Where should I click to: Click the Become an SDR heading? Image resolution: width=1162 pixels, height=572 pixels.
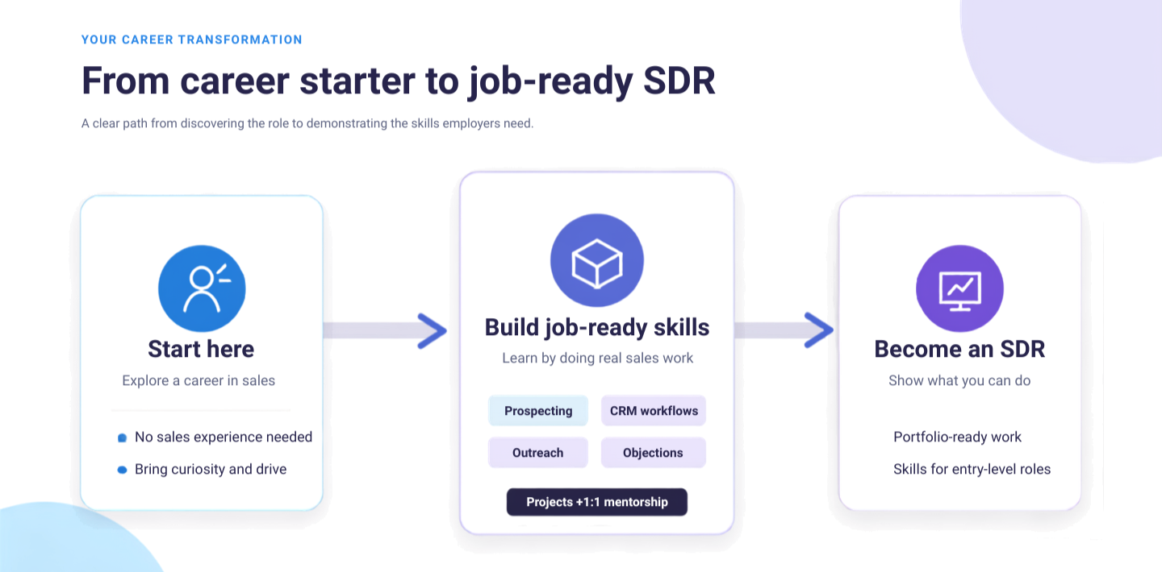(959, 349)
